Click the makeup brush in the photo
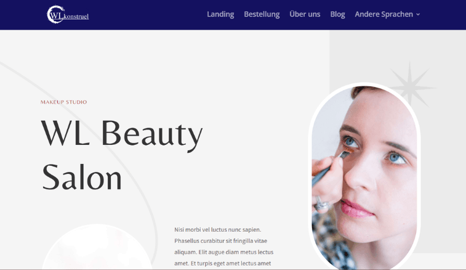The image size is (466, 270). [331, 168]
